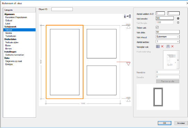Click the red triangle level marker
This screenshot has width=188, height=128.
click(128, 64)
